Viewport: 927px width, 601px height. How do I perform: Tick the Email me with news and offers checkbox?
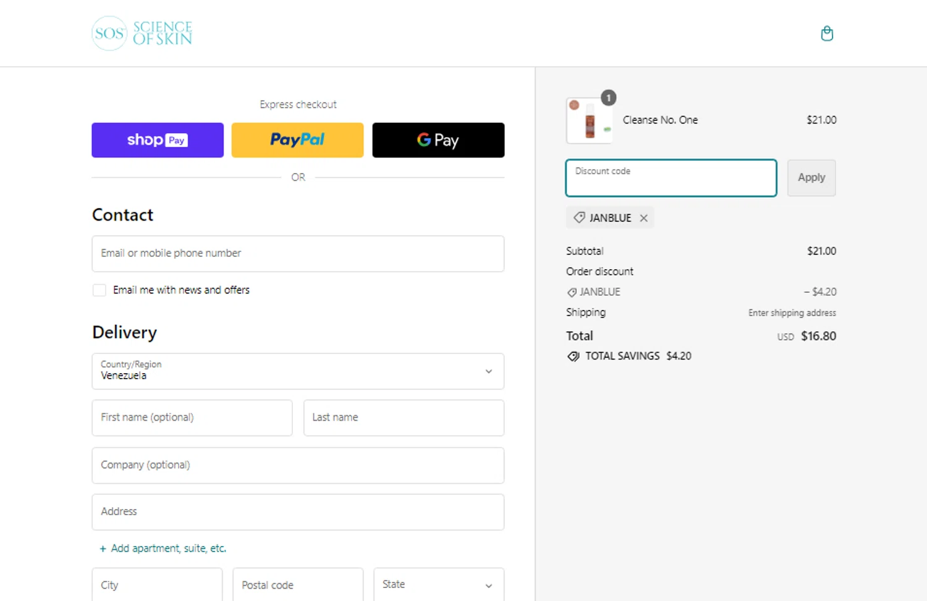99,290
